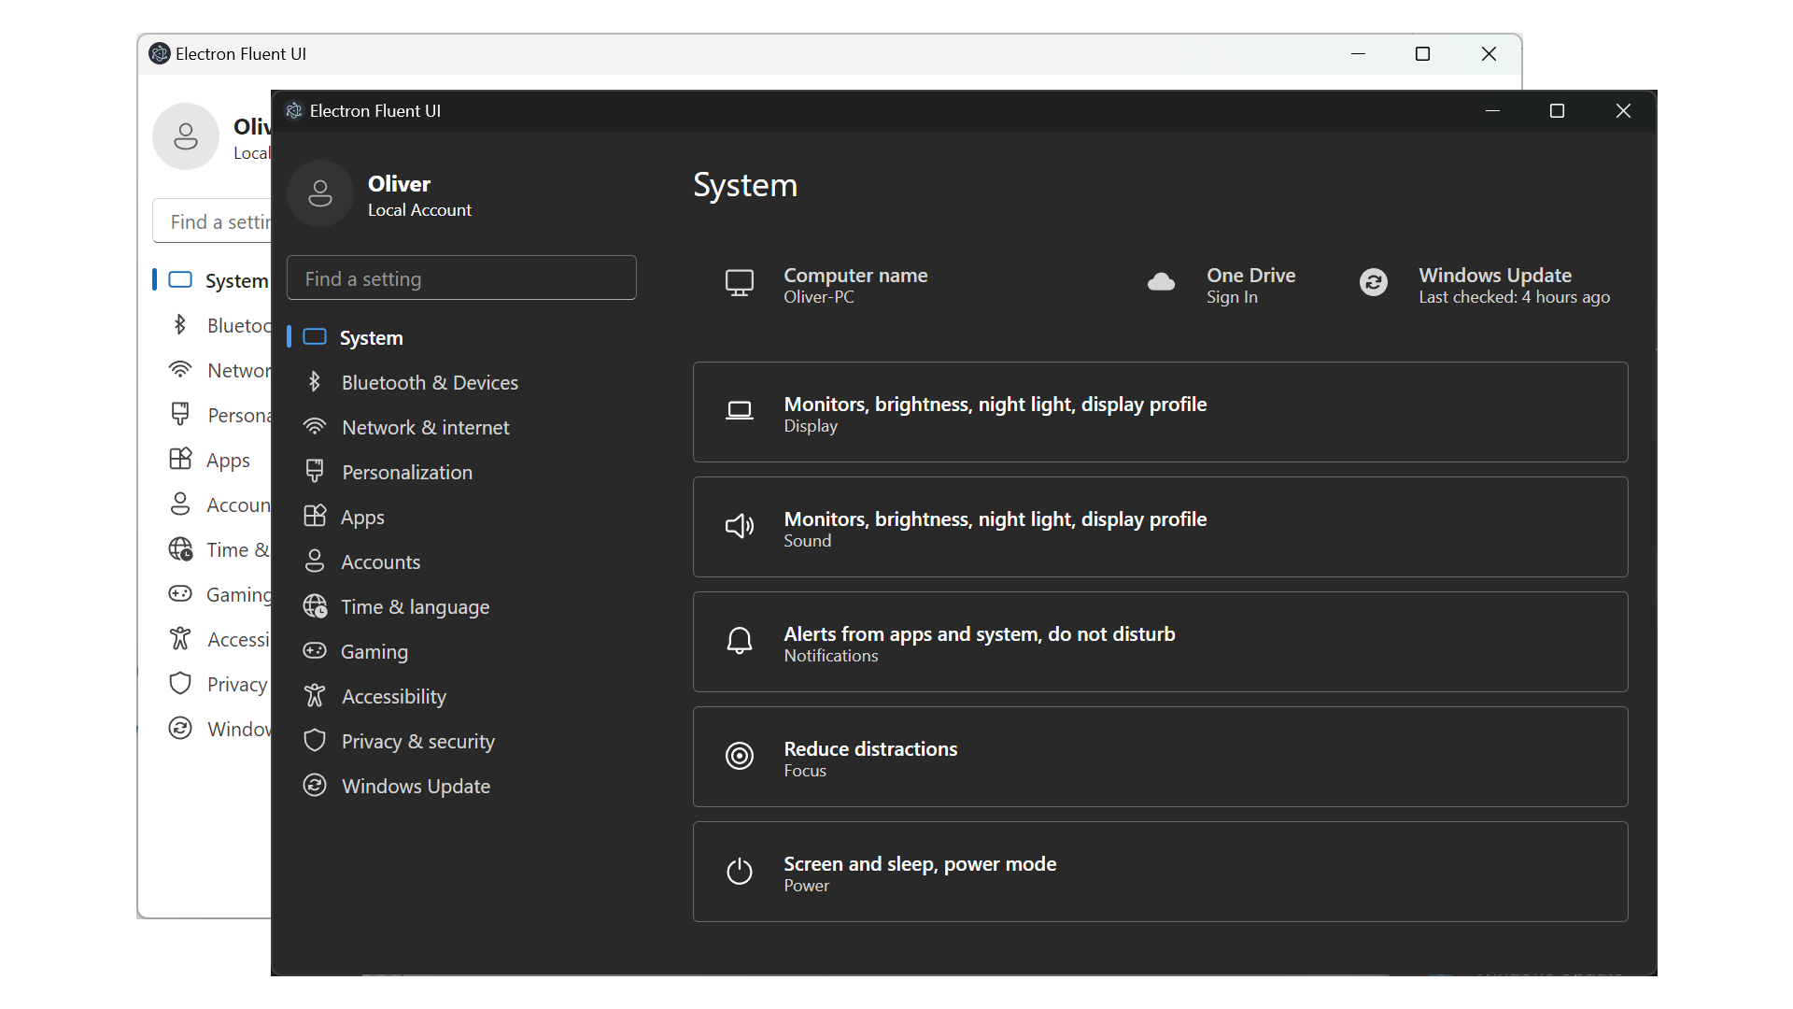Image resolution: width=1793 pixels, height=1009 pixels.
Task: Click the Accessibility icon in sidebar
Action: coord(316,696)
